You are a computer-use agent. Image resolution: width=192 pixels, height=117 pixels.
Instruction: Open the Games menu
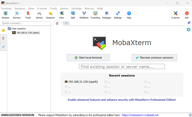pos(64,8)
